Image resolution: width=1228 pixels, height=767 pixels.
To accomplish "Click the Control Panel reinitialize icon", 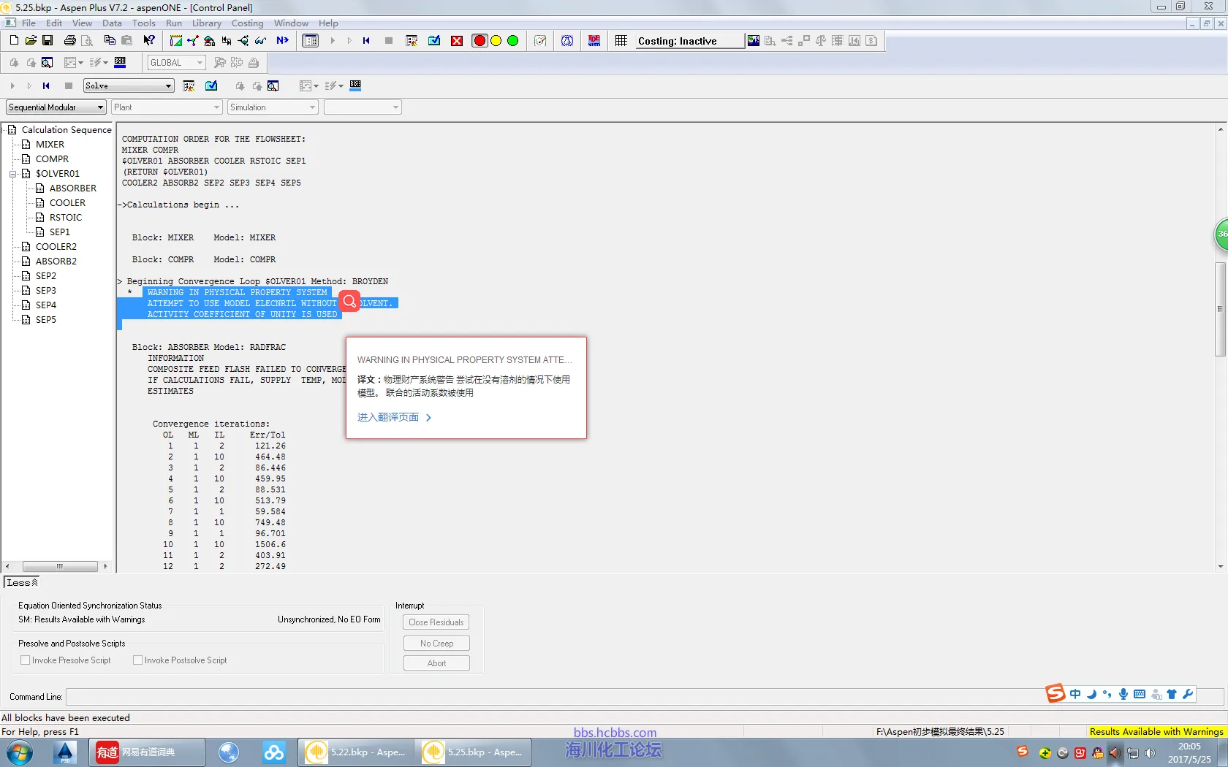I will click(x=46, y=86).
